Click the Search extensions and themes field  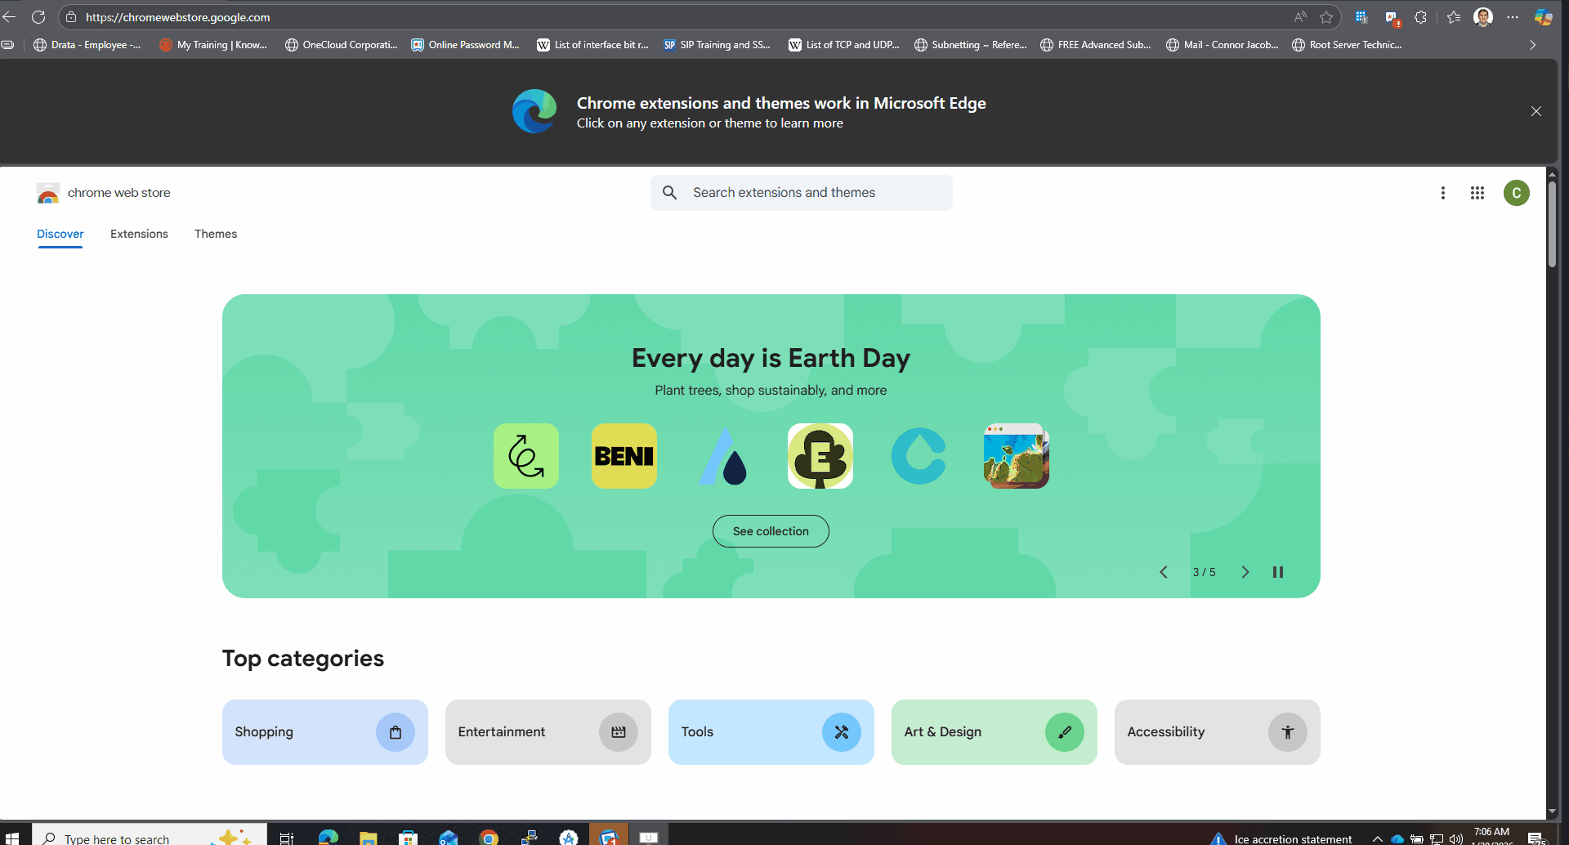point(801,193)
